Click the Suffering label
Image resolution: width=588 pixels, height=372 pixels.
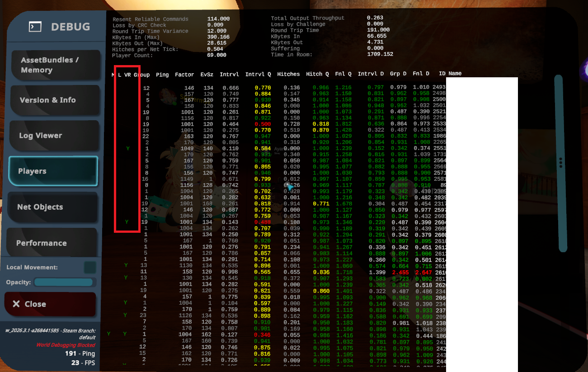coord(285,48)
